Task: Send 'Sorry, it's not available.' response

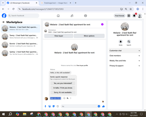Action: [63, 92]
